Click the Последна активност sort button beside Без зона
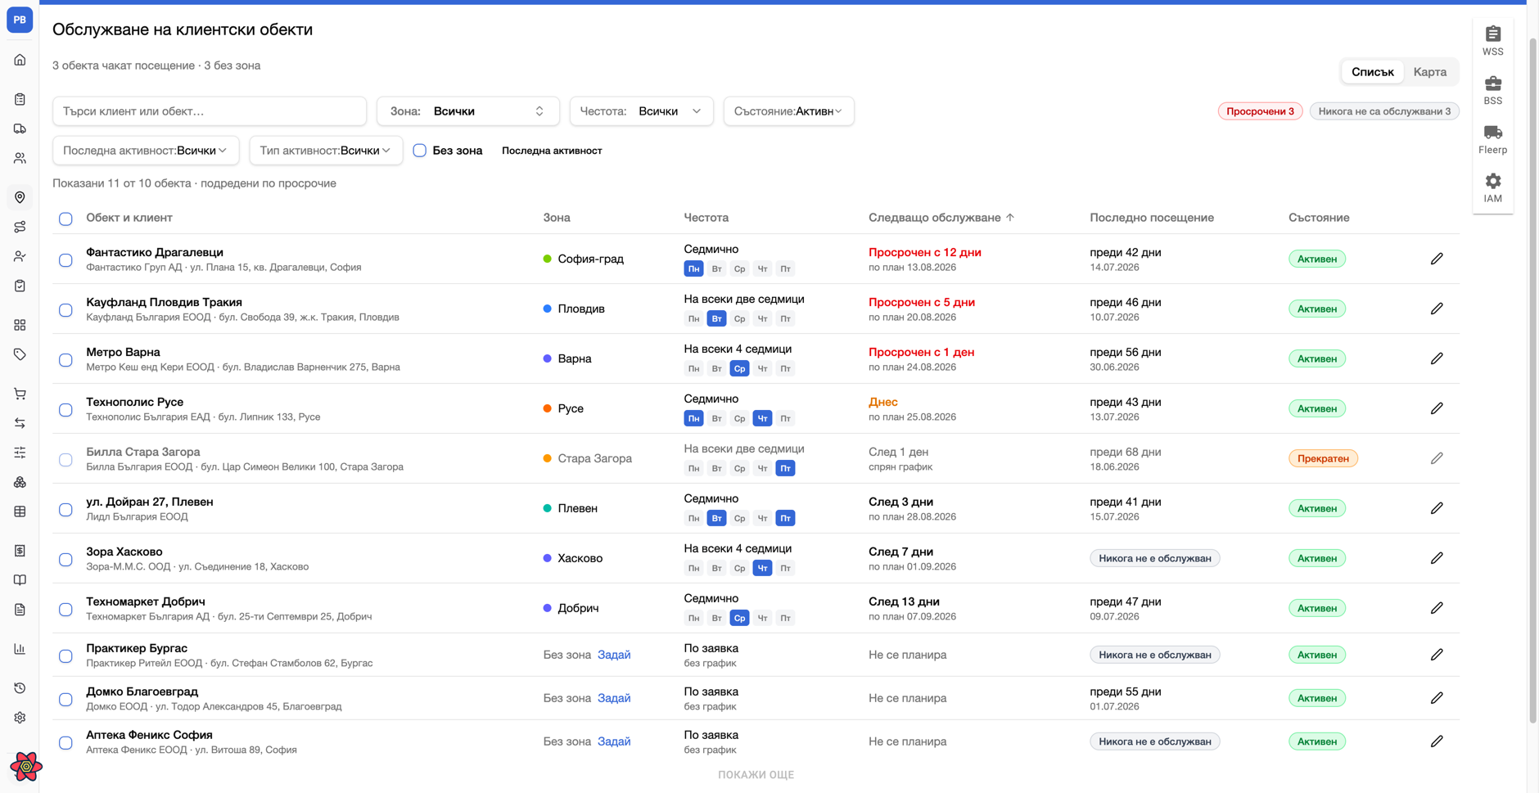Image resolution: width=1539 pixels, height=793 pixels. coord(552,151)
